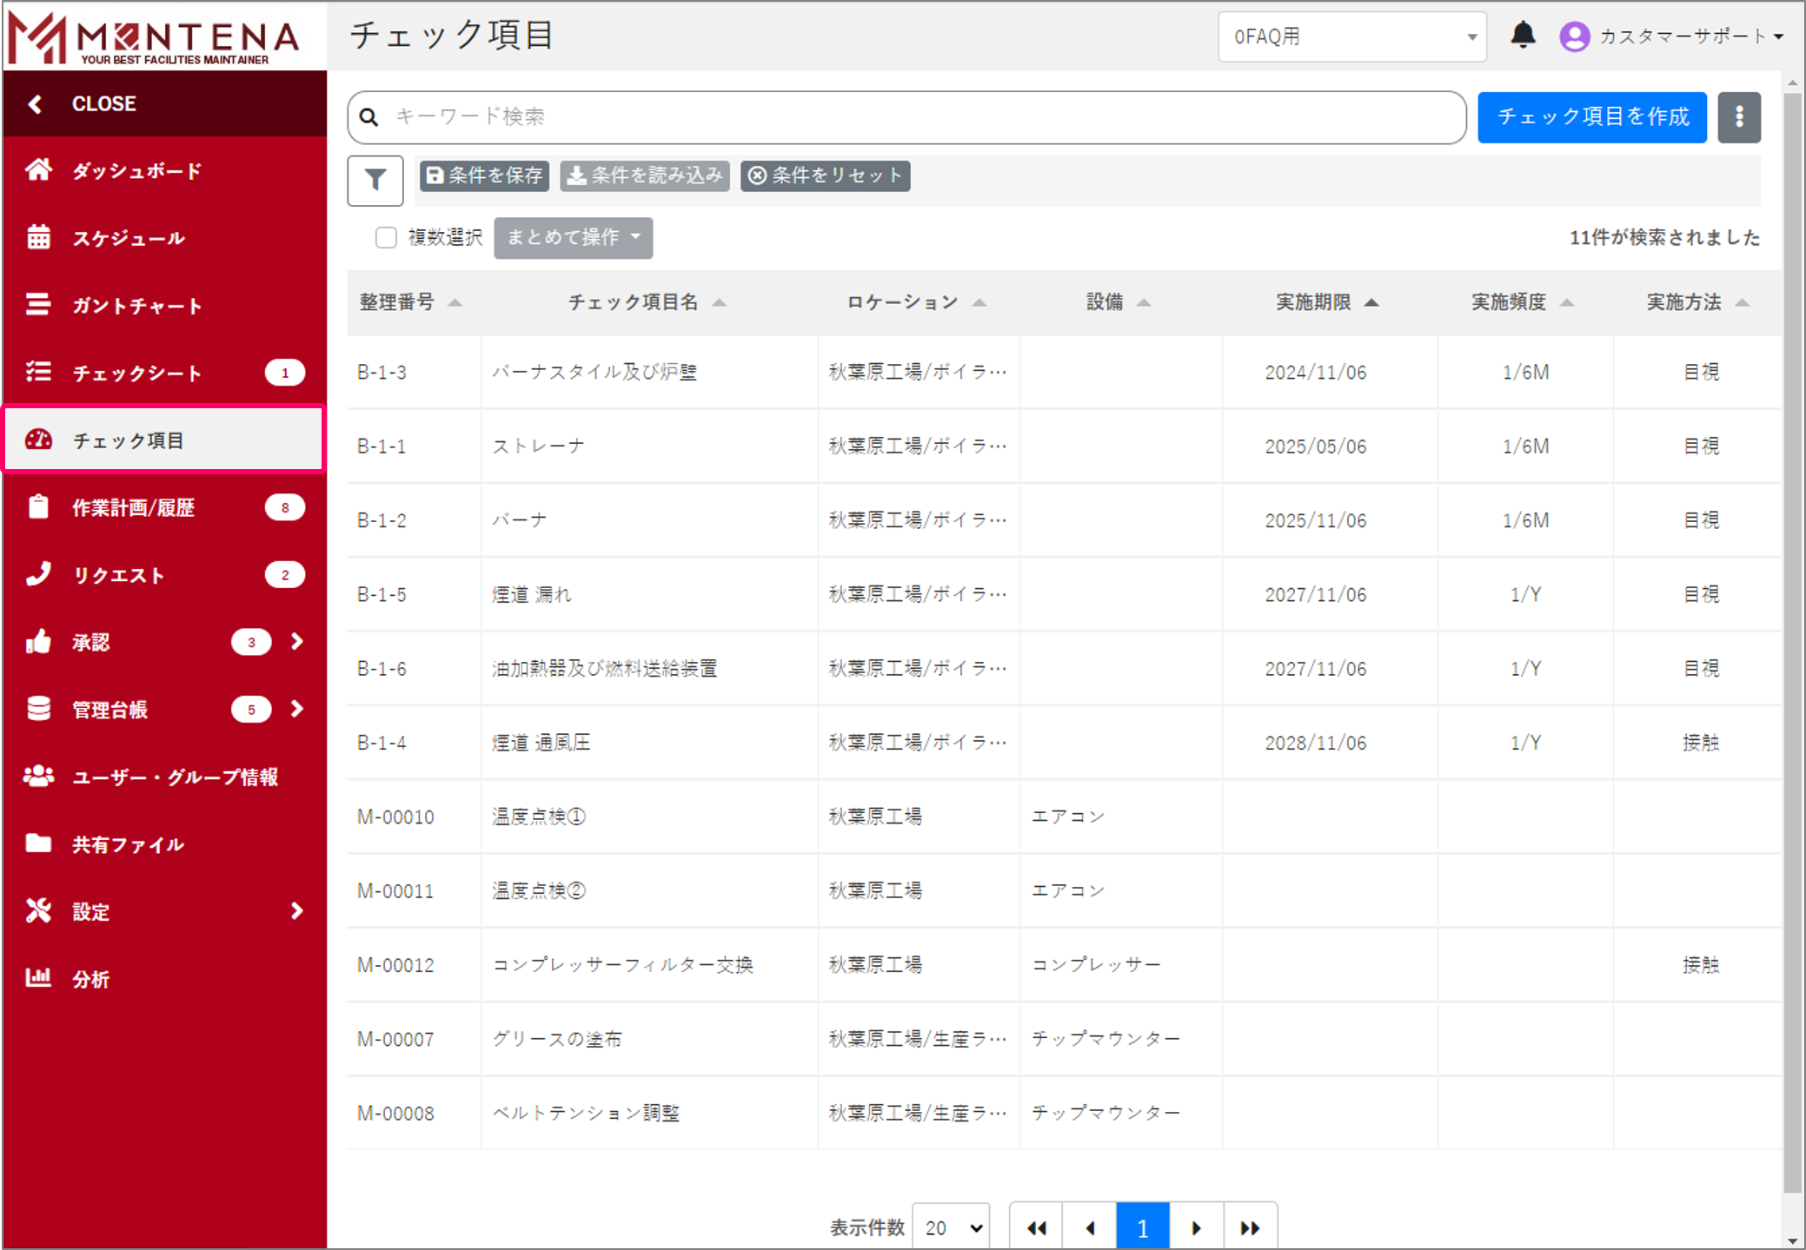Image resolution: width=1806 pixels, height=1250 pixels.
Task: Open 分析 via the chart icon
Action: (39, 978)
